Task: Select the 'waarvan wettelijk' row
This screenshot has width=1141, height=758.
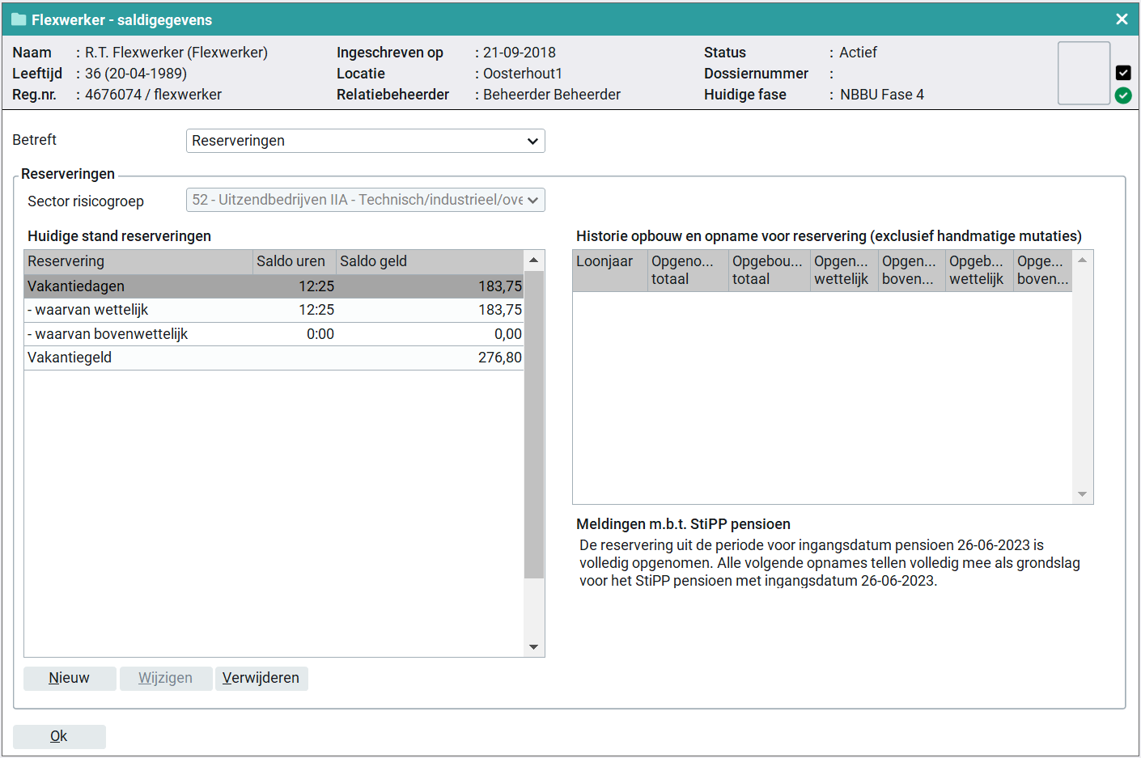Action: pos(274,310)
